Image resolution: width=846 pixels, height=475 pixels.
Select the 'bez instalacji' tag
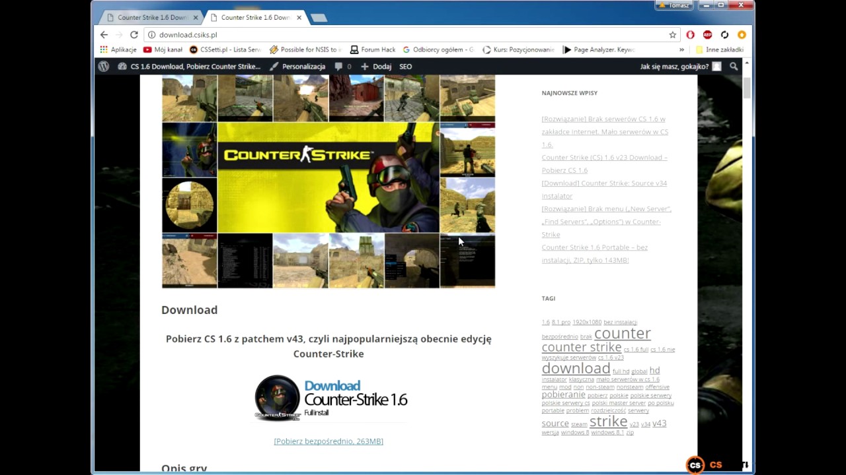coord(620,323)
